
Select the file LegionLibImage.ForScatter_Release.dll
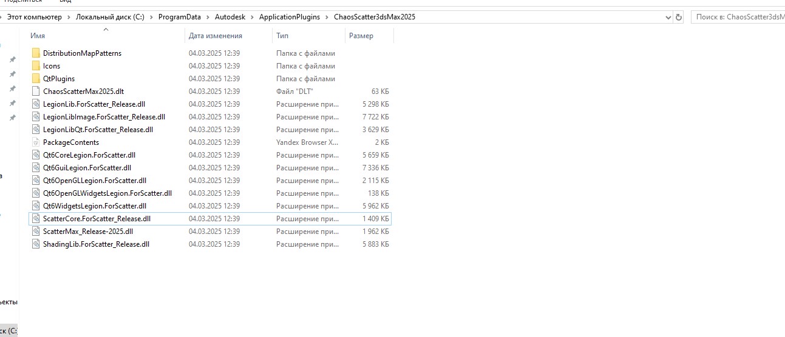pyautogui.click(x=104, y=117)
